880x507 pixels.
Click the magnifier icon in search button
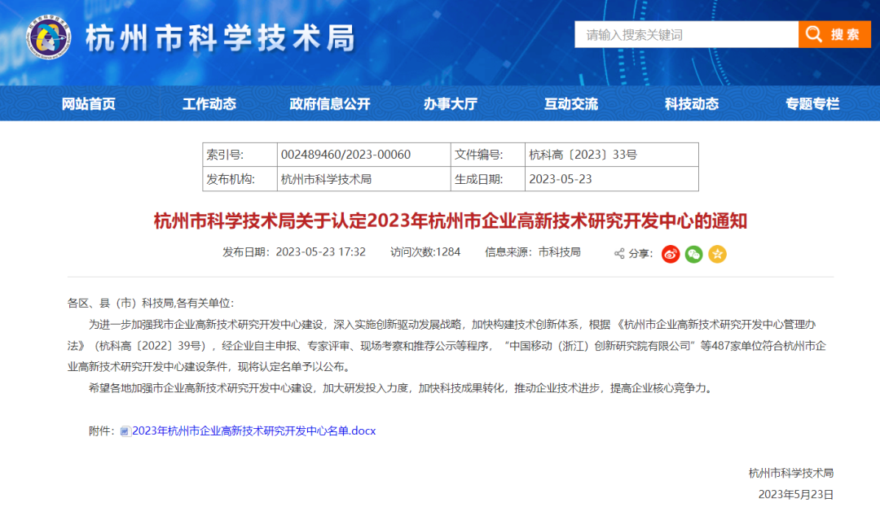click(813, 34)
